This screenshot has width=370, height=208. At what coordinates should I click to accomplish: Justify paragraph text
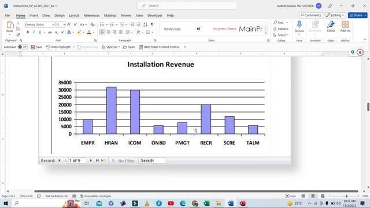(121, 32)
